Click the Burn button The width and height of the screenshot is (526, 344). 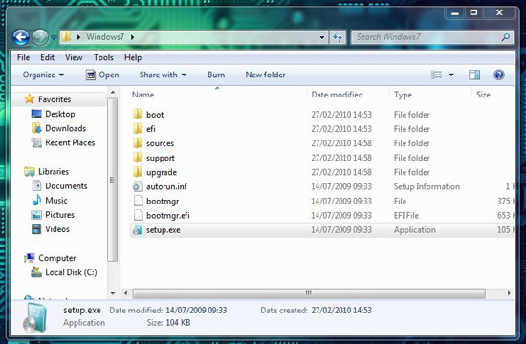click(216, 75)
